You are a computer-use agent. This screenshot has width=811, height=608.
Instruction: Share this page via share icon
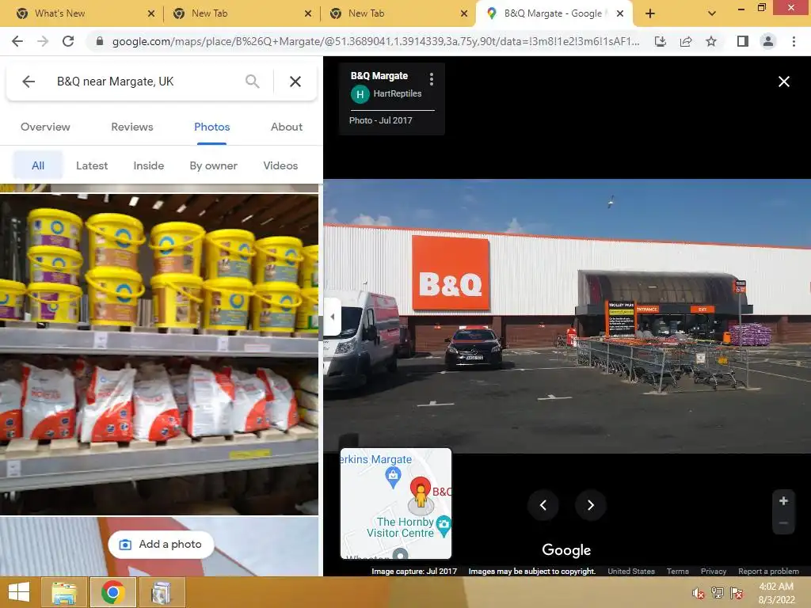click(686, 41)
